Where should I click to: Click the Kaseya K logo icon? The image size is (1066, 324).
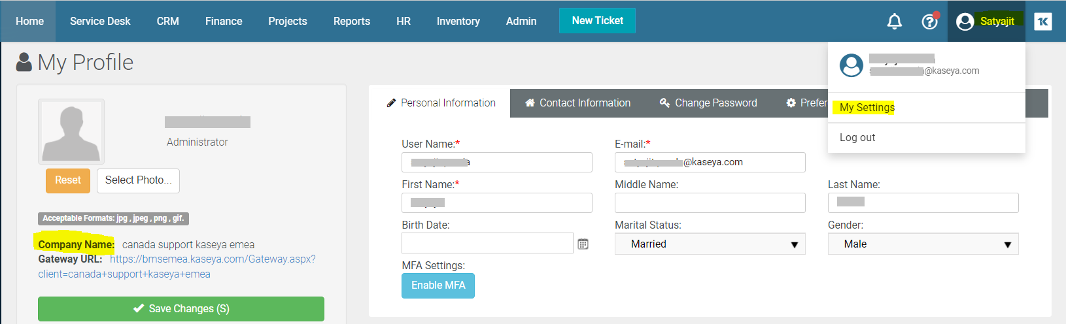pos(1043,22)
